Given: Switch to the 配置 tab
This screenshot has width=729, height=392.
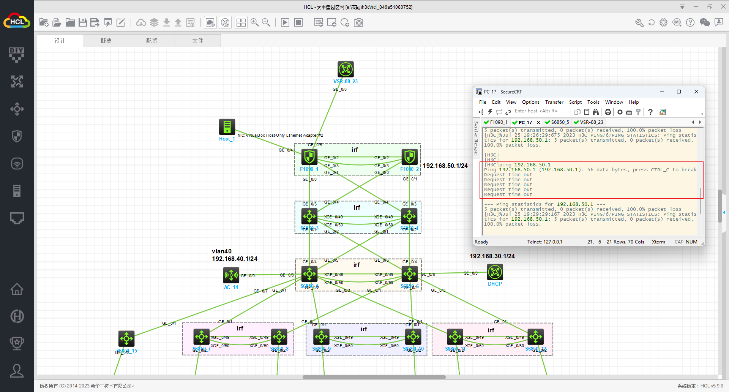Looking at the screenshot, I should click(x=152, y=41).
